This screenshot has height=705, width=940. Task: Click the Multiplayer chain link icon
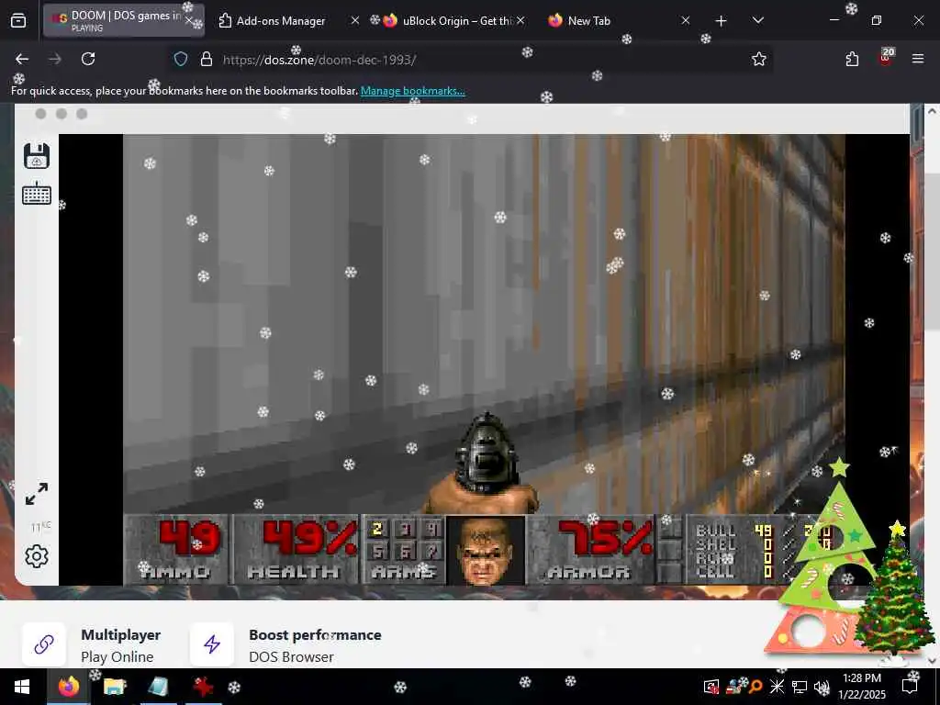point(44,644)
